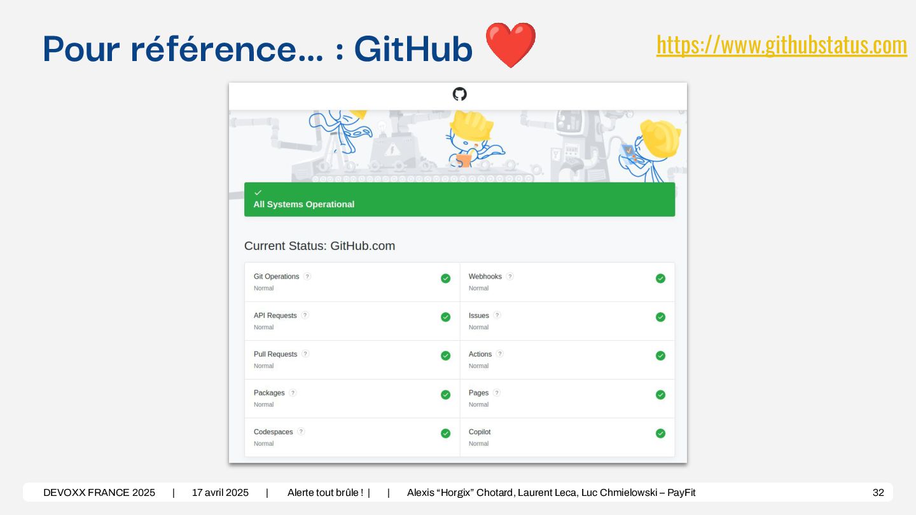Viewport: 916px width, 515px height.
Task: Click the Current Status: GitHub.com heading
Action: click(x=319, y=246)
